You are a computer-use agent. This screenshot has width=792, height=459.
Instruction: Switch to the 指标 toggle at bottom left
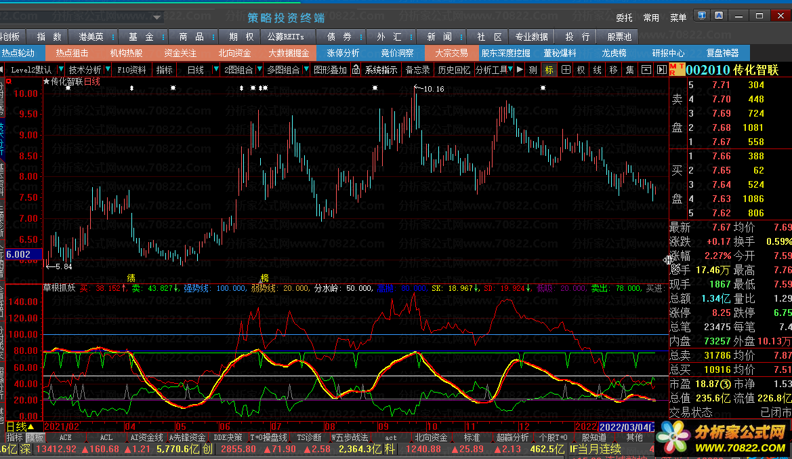pyautogui.click(x=15, y=437)
